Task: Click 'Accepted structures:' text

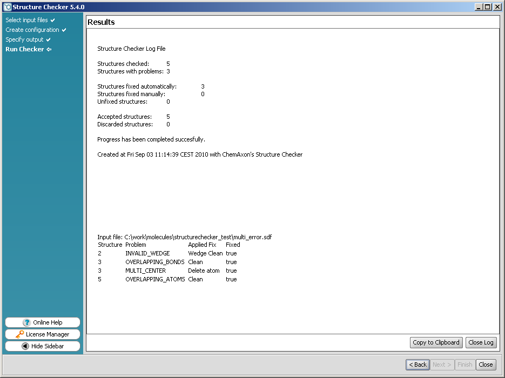Action: (x=124, y=117)
